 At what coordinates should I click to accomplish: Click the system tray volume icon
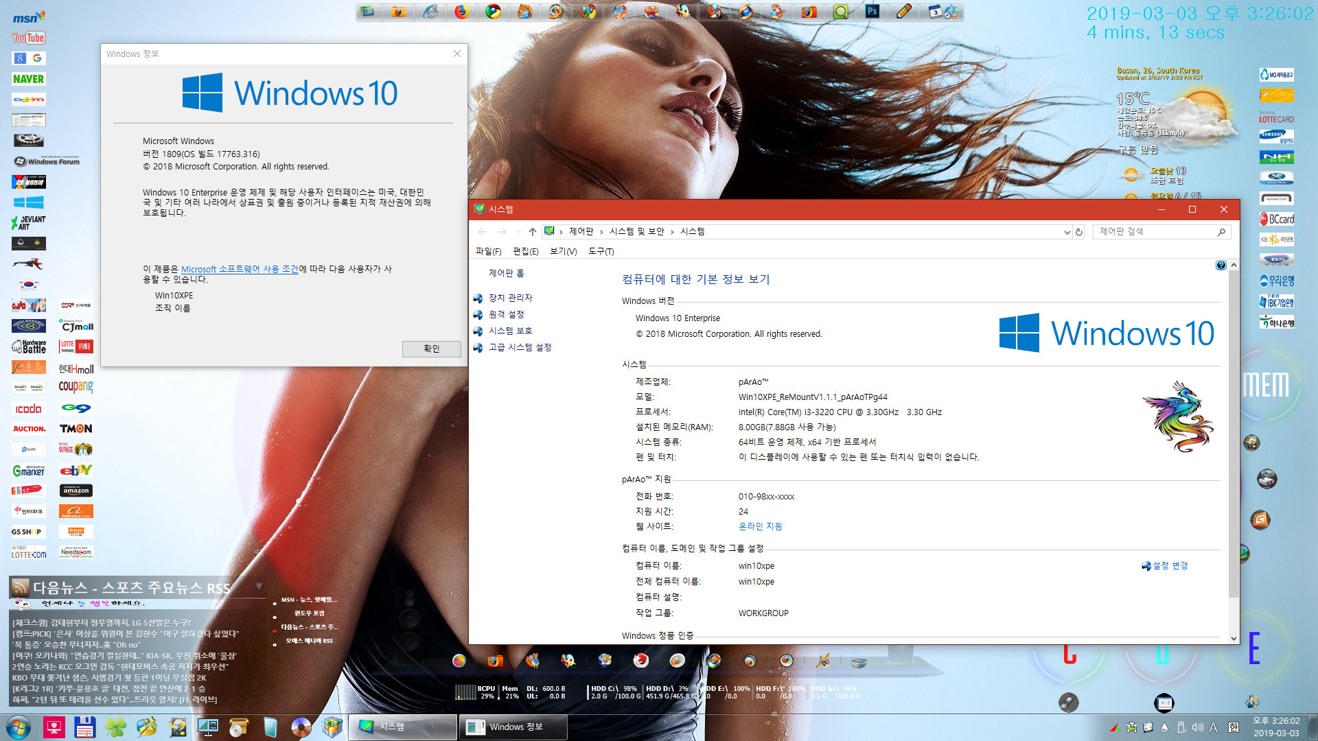click(x=1198, y=727)
